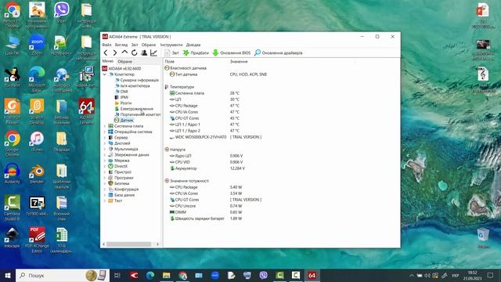This screenshot has width=501, height=282.
Task: Open the Вигляд menu
Action: [121, 45]
